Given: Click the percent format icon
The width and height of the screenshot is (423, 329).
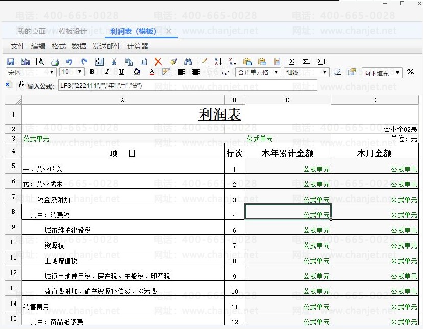Looking at the screenshot, I should tap(410, 72).
